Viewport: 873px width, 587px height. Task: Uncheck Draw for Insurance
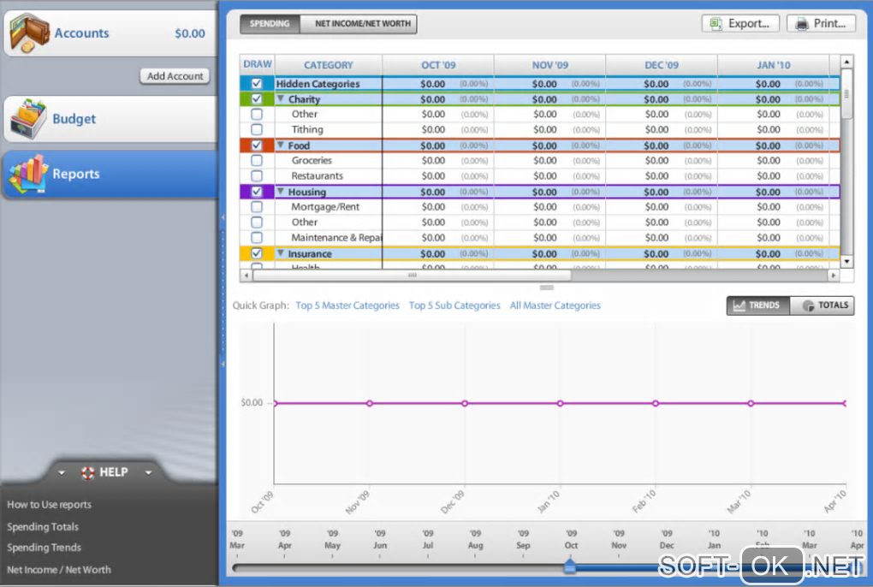257,253
